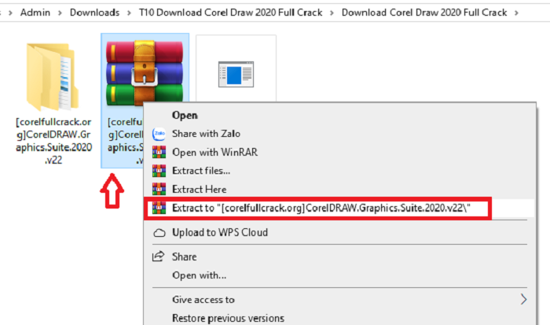Jump to "T10 Download Corel Draw 2020 Full Crack" breadcrumb

pyautogui.click(x=228, y=13)
